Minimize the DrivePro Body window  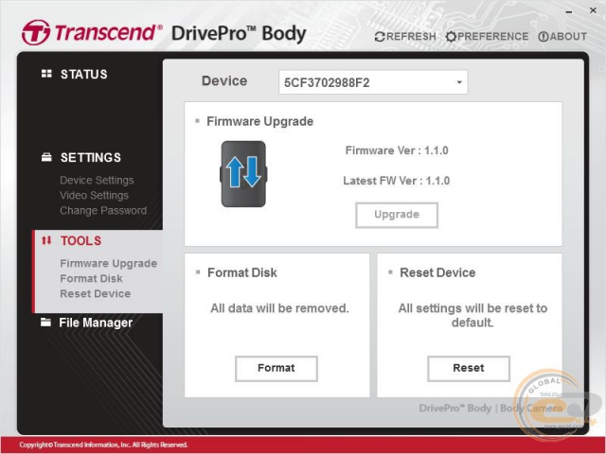point(568,12)
